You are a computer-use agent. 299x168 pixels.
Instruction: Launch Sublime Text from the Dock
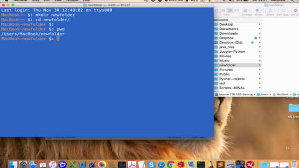click(x=221, y=164)
